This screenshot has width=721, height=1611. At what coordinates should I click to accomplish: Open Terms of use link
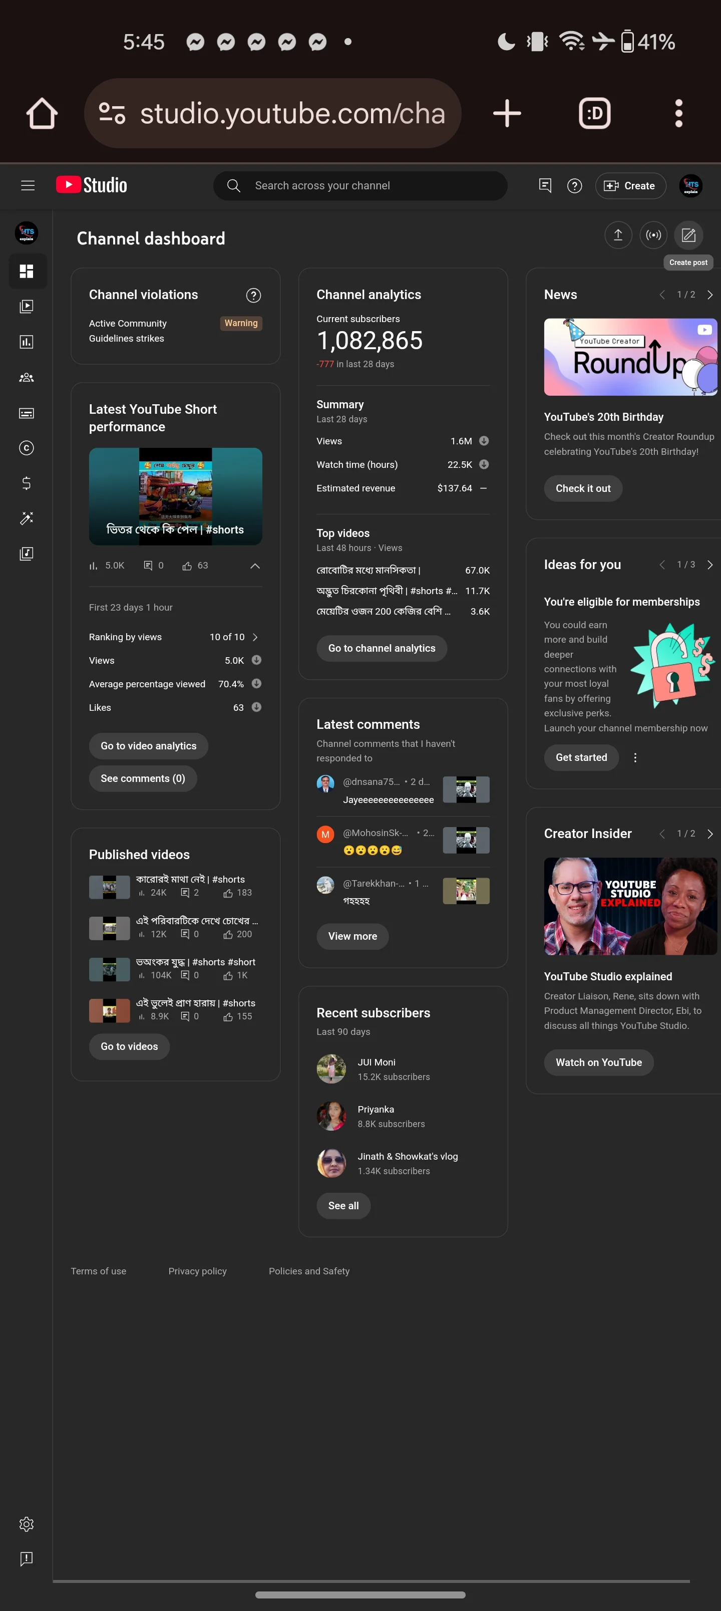tap(98, 1271)
